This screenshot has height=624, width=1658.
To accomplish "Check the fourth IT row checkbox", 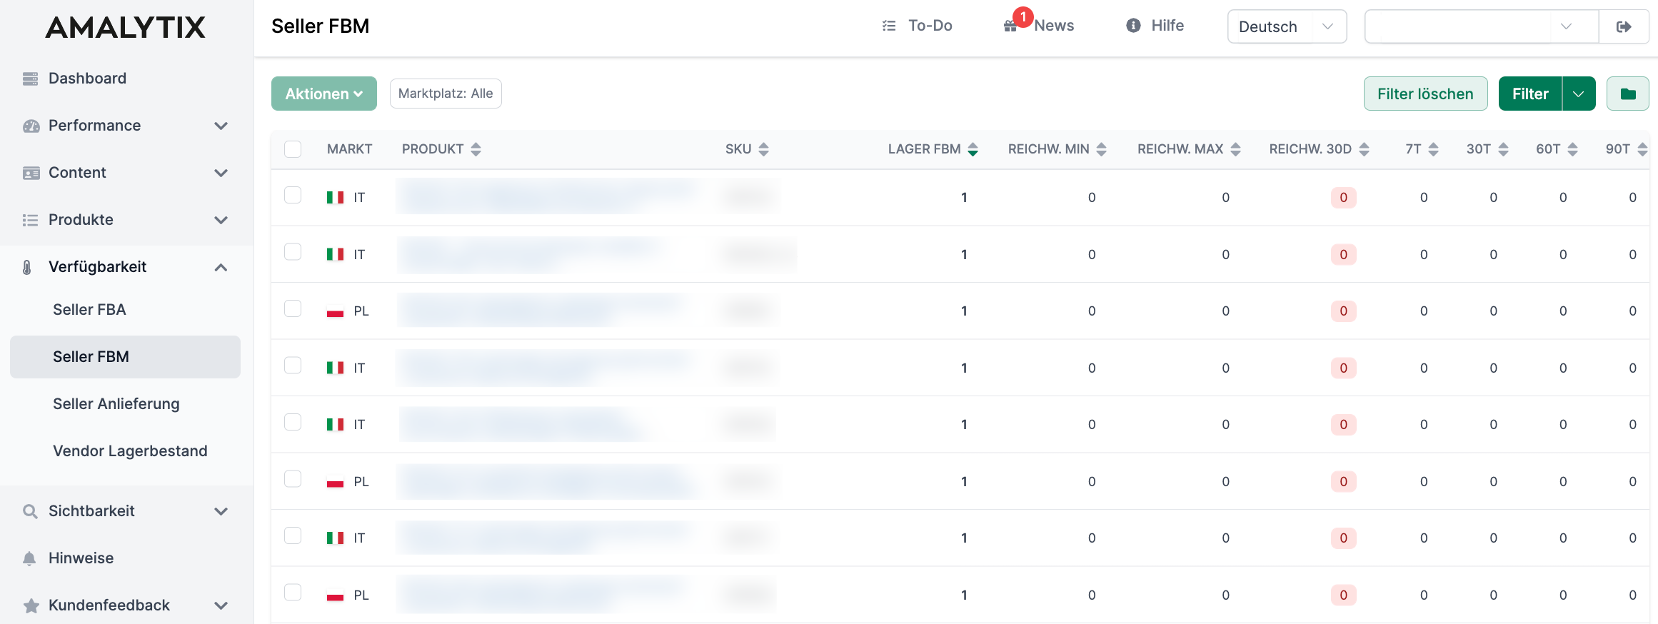I will [x=293, y=422].
